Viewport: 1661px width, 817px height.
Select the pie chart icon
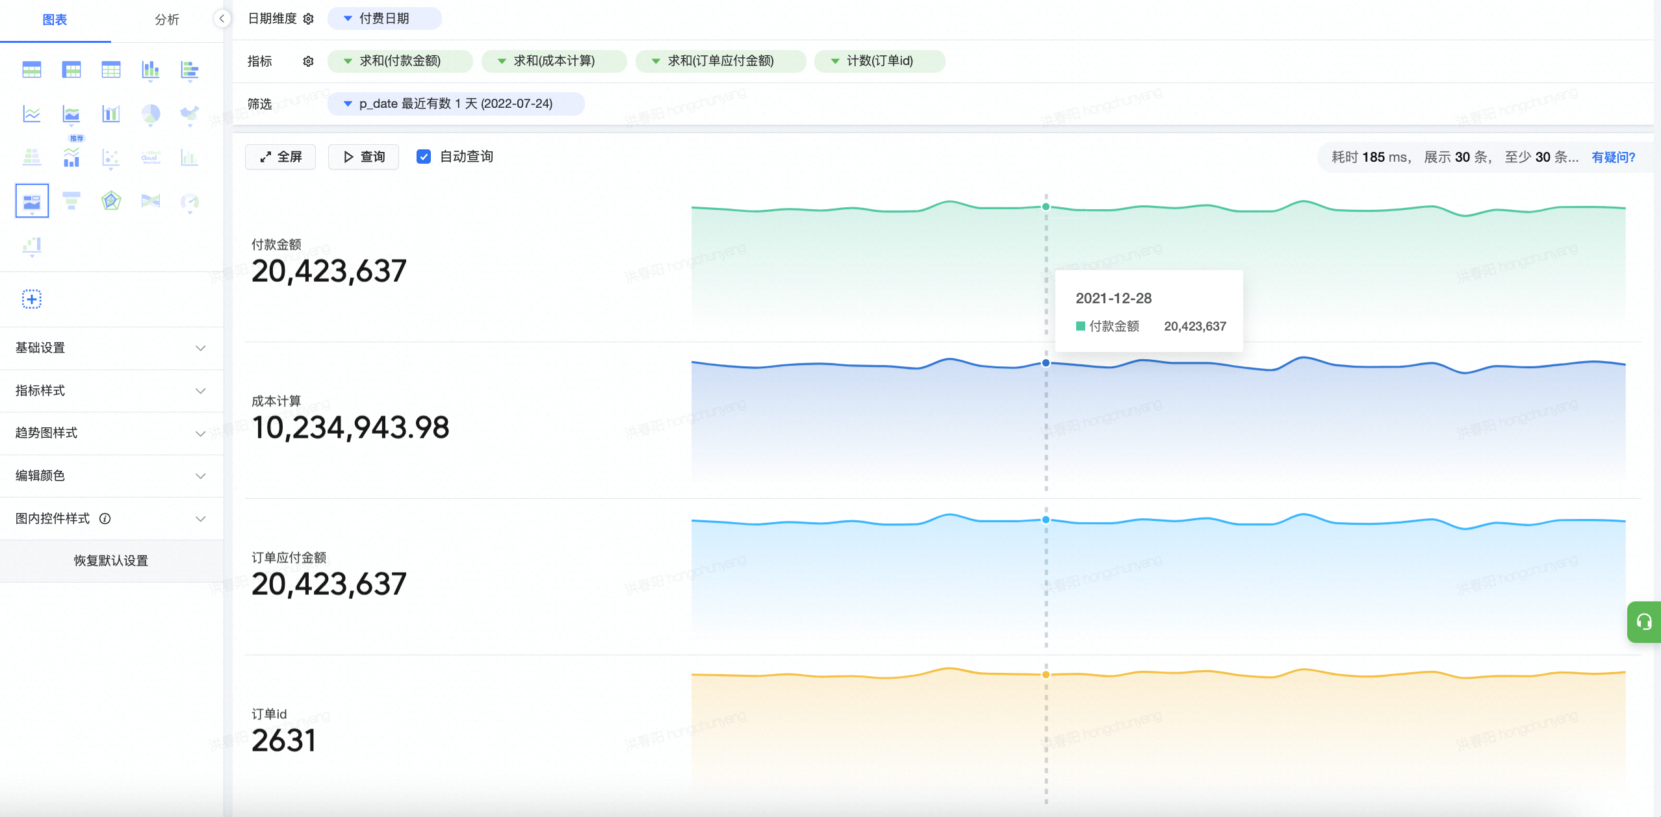[x=150, y=114]
